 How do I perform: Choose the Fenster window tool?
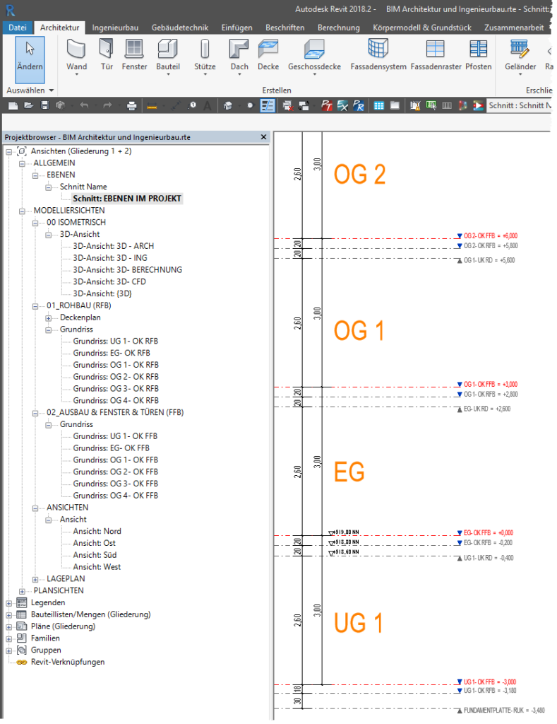pyautogui.click(x=134, y=55)
